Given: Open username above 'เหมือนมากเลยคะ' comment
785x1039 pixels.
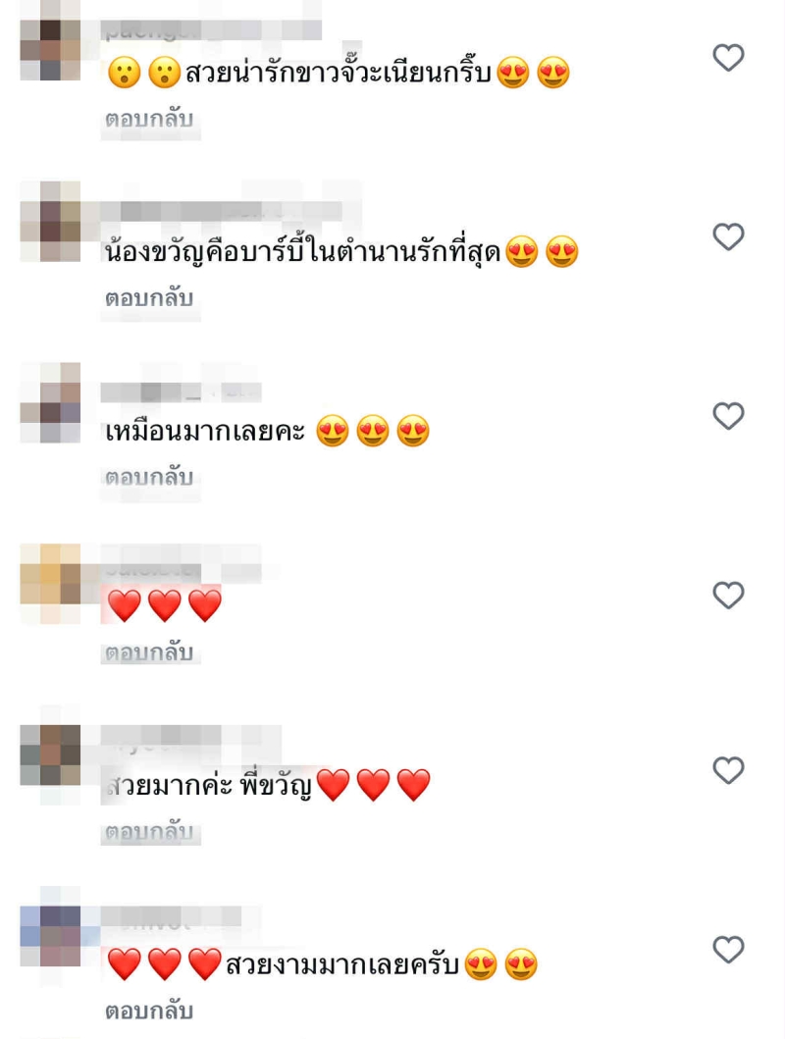Looking at the screenshot, I should click(181, 392).
